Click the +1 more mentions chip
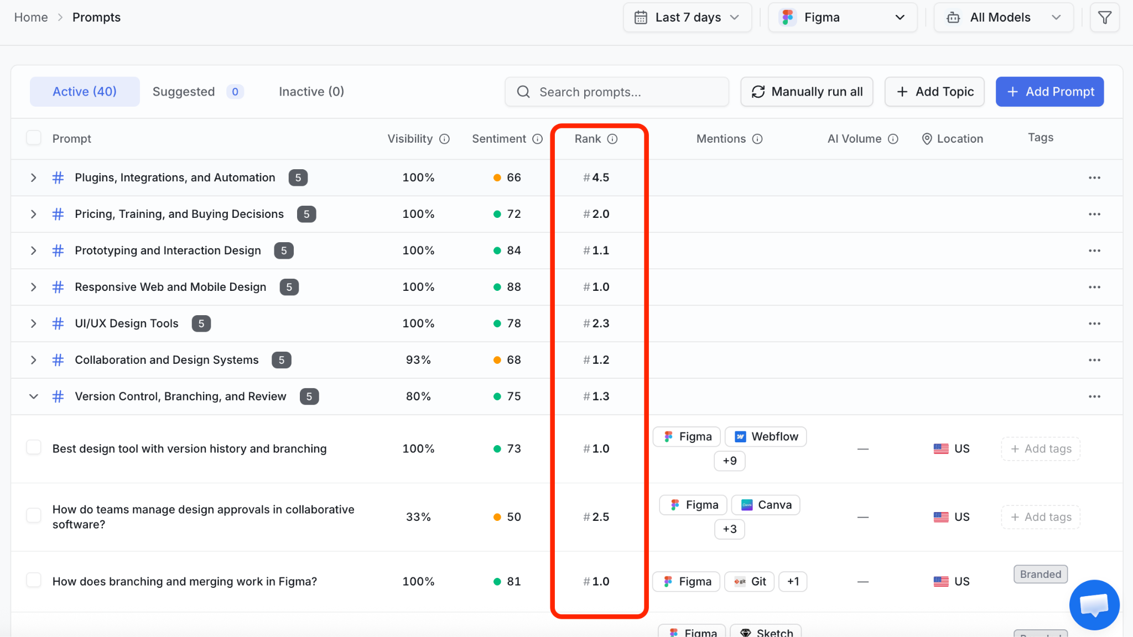The width and height of the screenshot is (1133, 637). (793, 582)
